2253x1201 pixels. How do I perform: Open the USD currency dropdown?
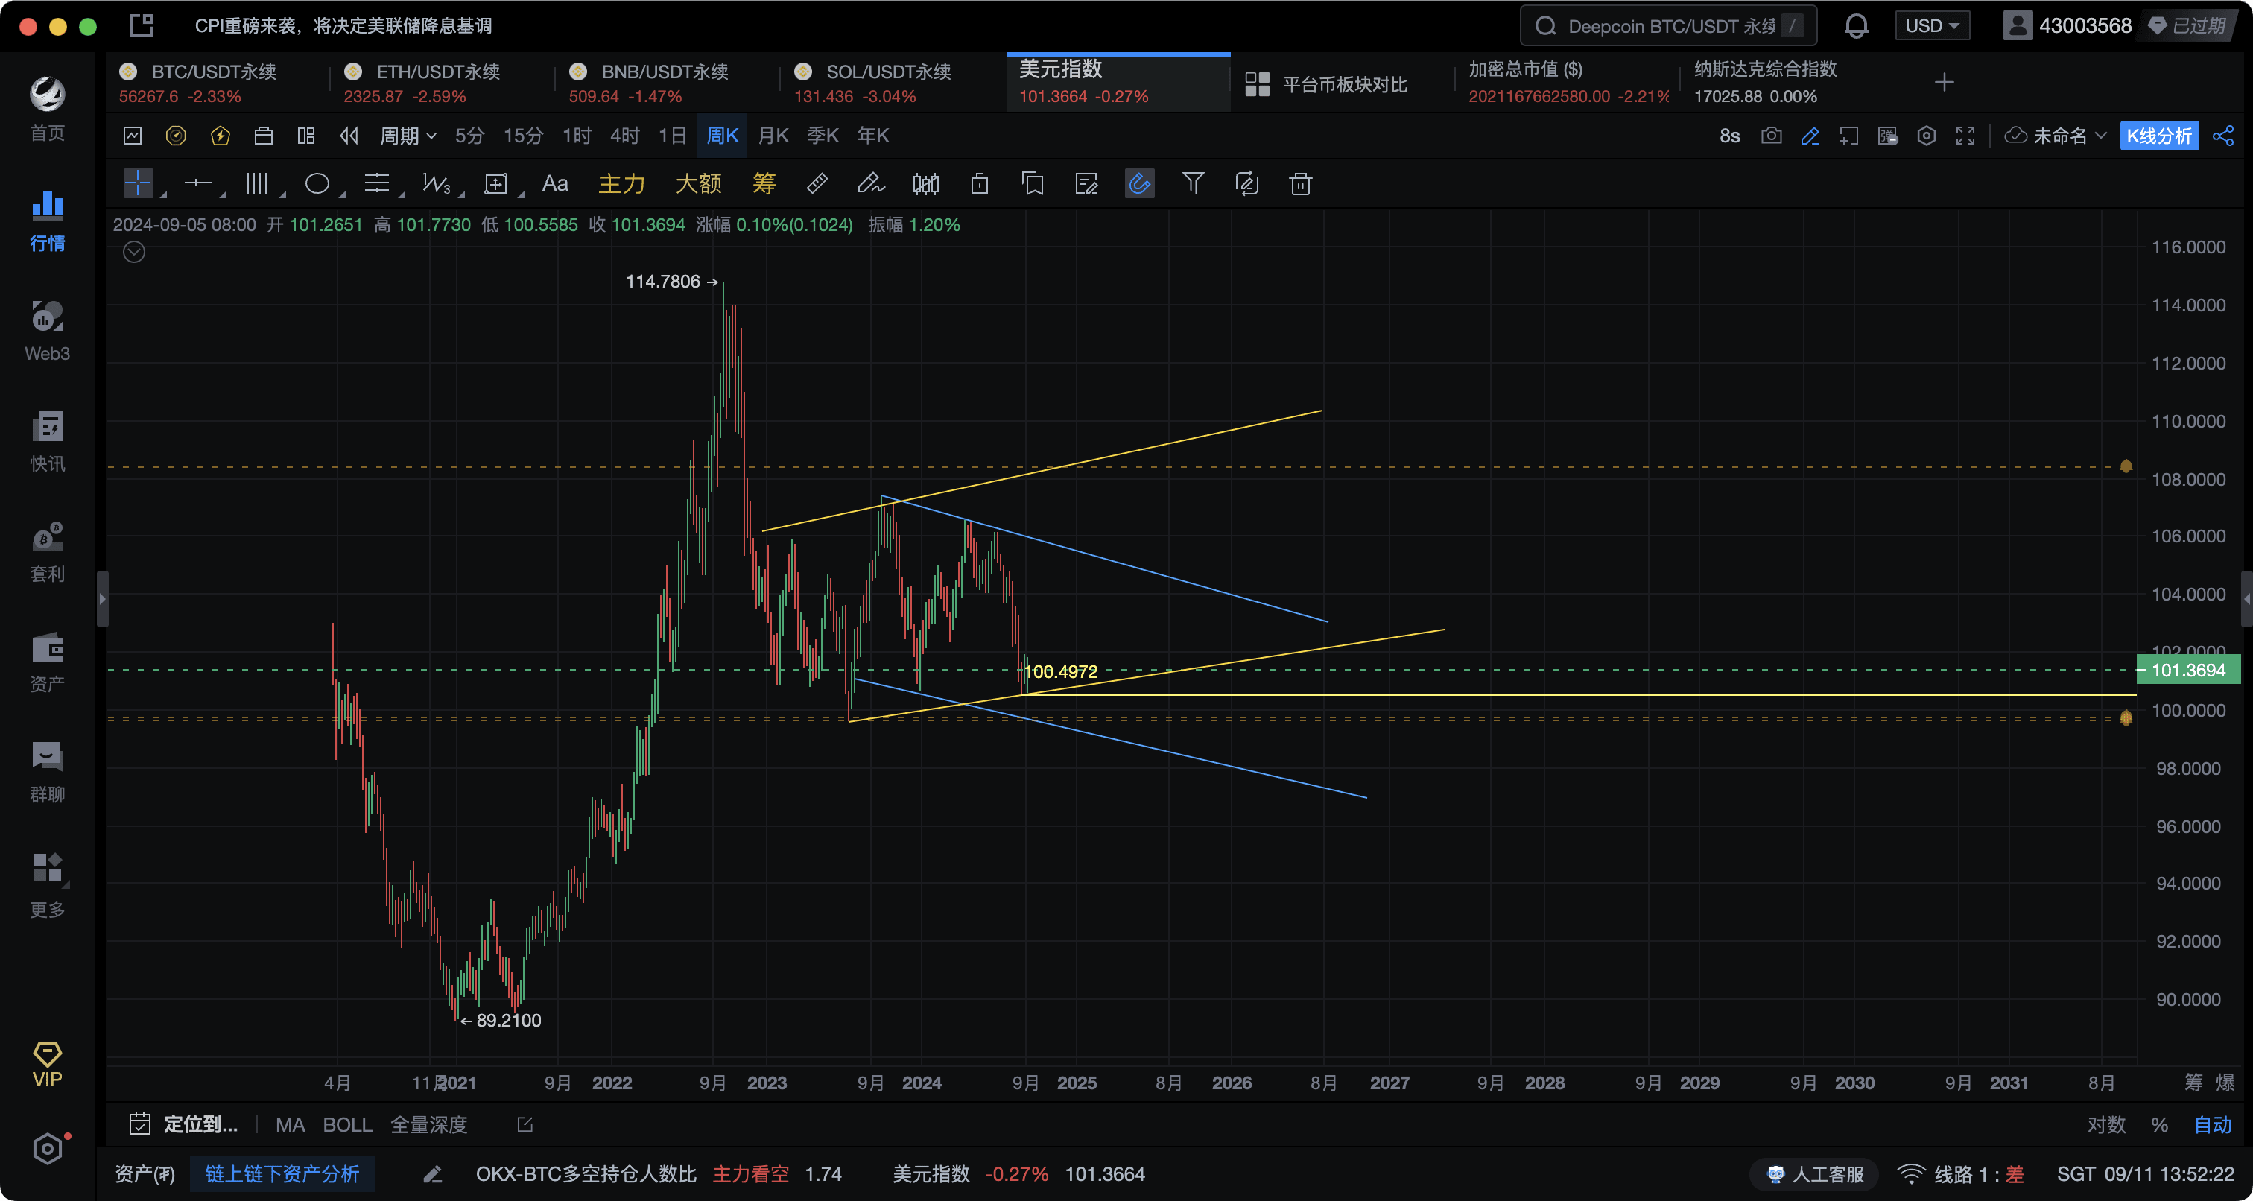(x=1931, y=25)
